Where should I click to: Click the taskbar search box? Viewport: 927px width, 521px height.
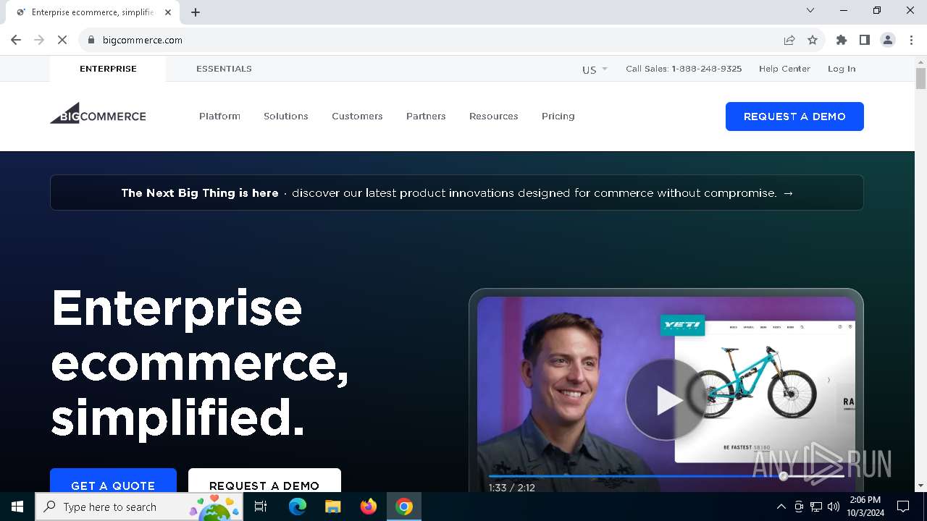(140, 507)
